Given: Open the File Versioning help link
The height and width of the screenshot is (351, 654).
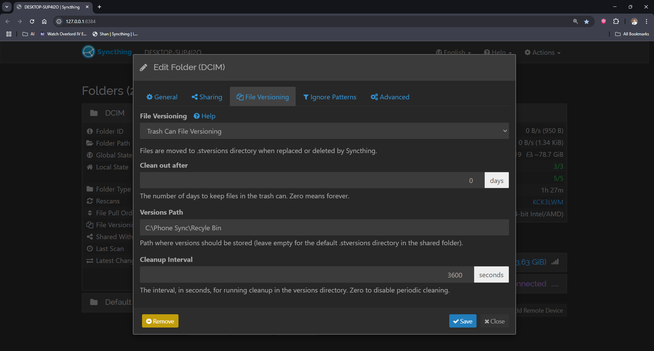Looking at the screenshot, I should [205, 116].
